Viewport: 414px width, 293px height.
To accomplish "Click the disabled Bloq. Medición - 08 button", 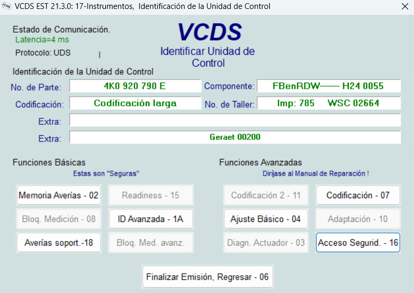I will (x=58, y=219).
